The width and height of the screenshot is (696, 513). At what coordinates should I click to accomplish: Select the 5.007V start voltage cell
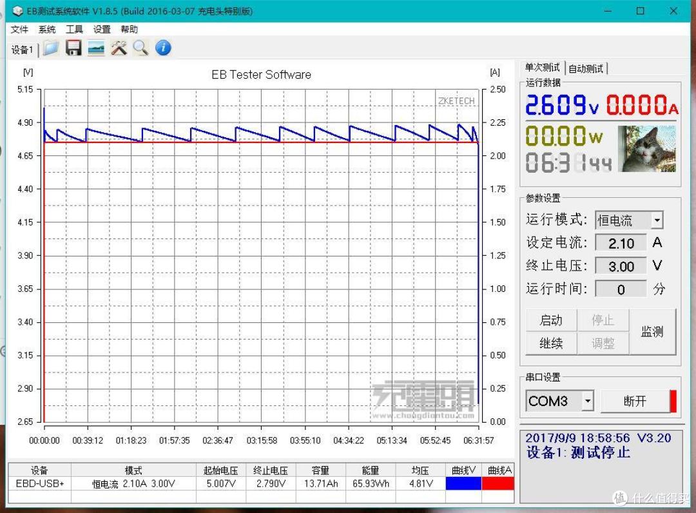pos(221,484)
